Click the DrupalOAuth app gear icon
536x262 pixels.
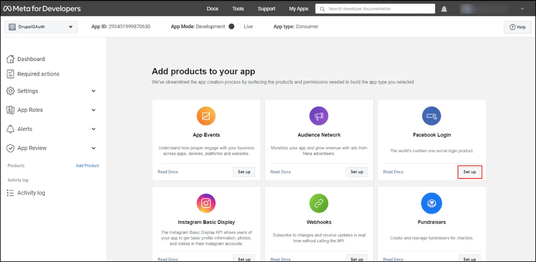pos(12,27)
